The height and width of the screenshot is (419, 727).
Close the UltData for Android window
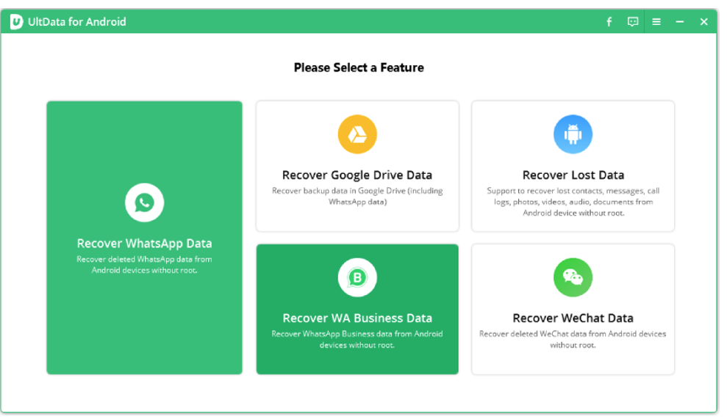click(x=703, y=22)
